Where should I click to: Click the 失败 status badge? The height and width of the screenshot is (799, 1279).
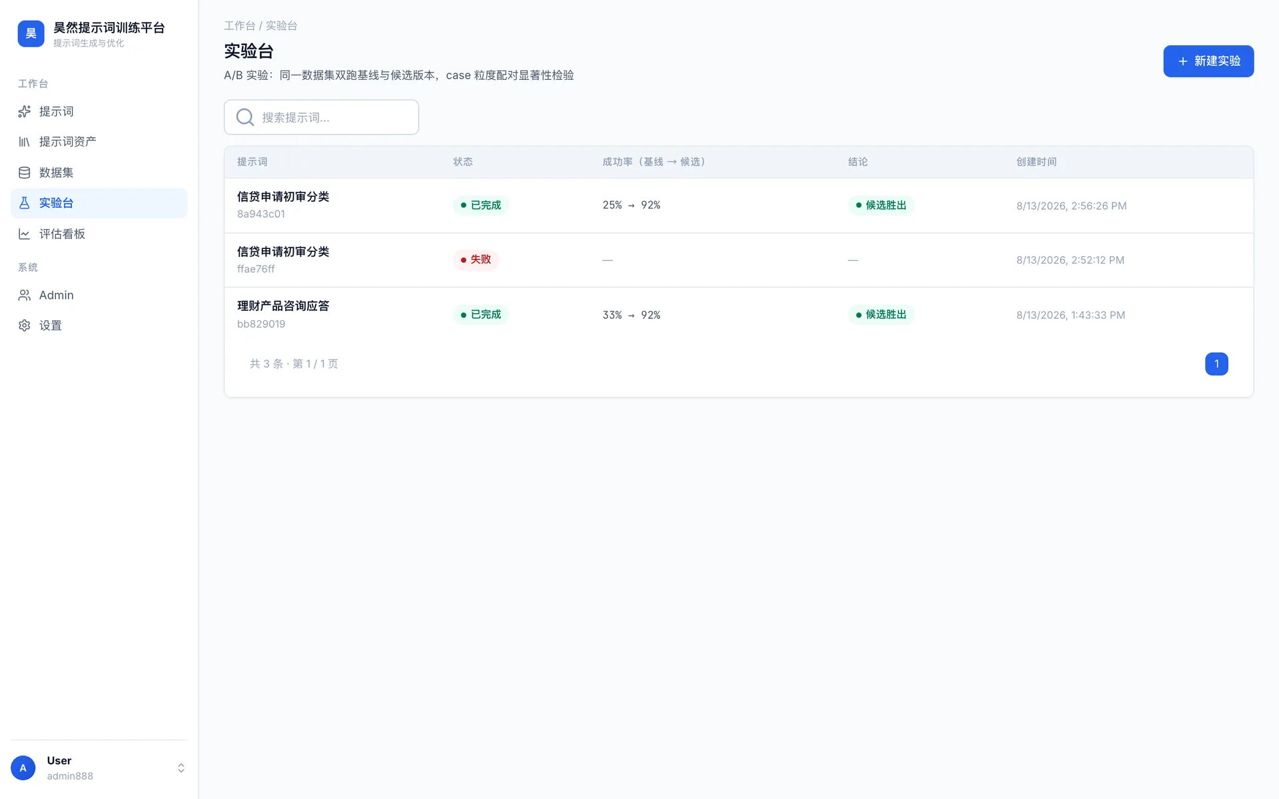476,260
